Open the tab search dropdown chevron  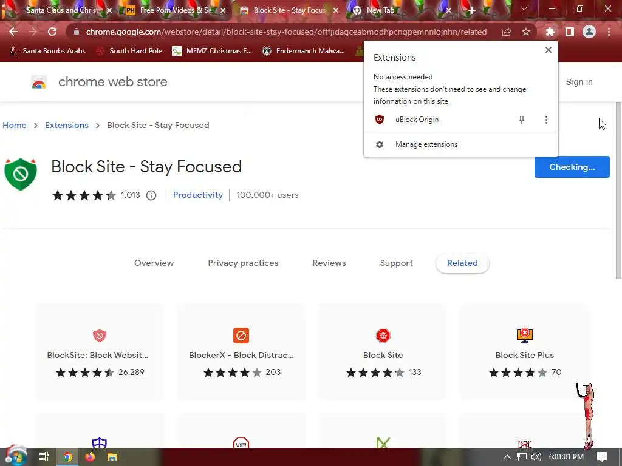click(524, 8)
